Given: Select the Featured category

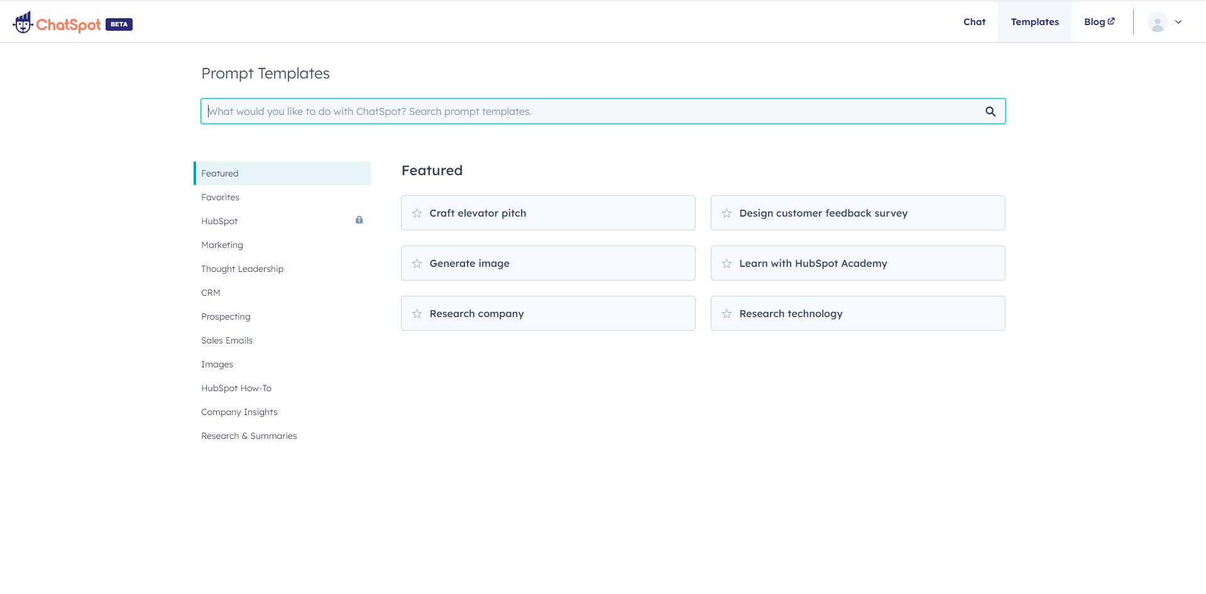Looking at the screenshot, I should 282,173.
